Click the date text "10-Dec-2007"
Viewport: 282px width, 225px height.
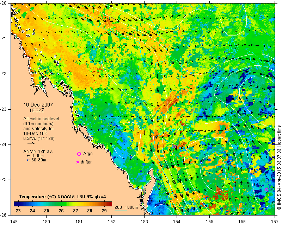click(38, 105)
